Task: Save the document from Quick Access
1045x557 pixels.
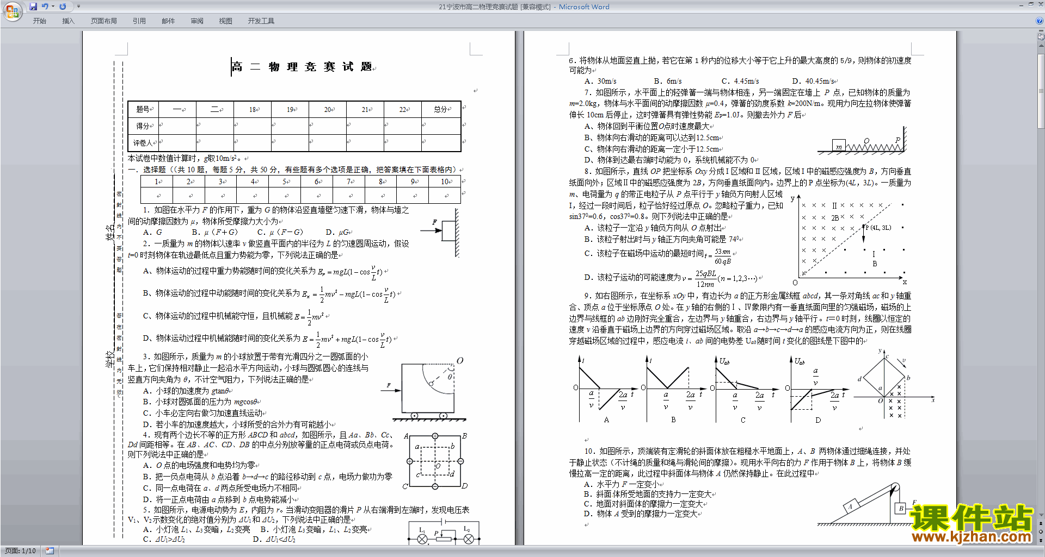Action: click(33, 7)
